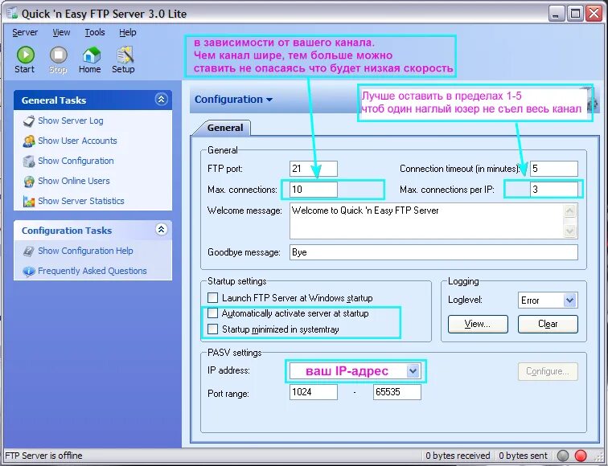
Task: Open the Help menu
Action: pyautogui.click(x=128, y=32)
